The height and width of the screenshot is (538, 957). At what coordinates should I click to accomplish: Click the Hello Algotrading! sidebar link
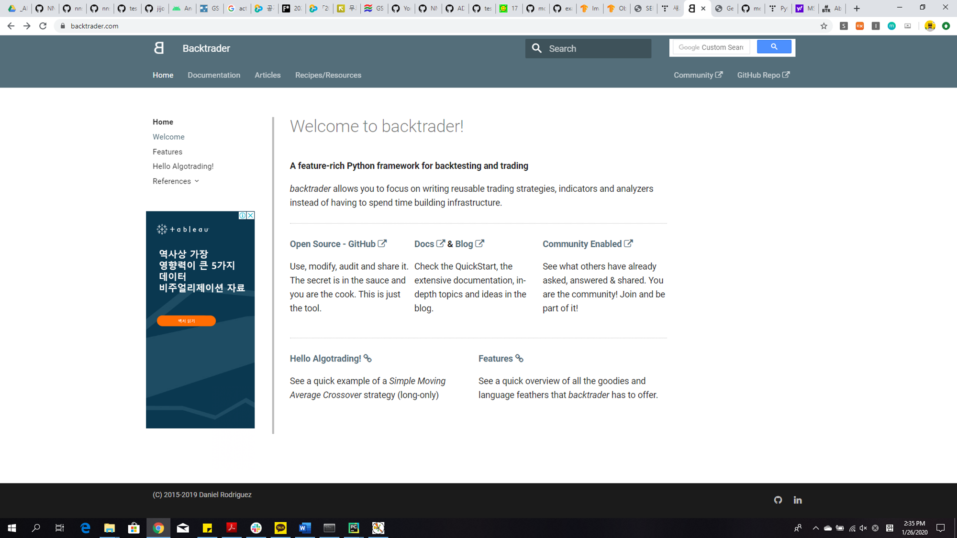pyautogui.click(x=183, y=166)
